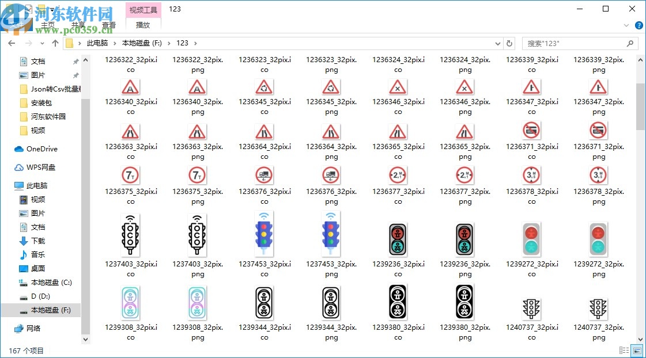Expand the address bar history dropdown

[x=498, y=43]
